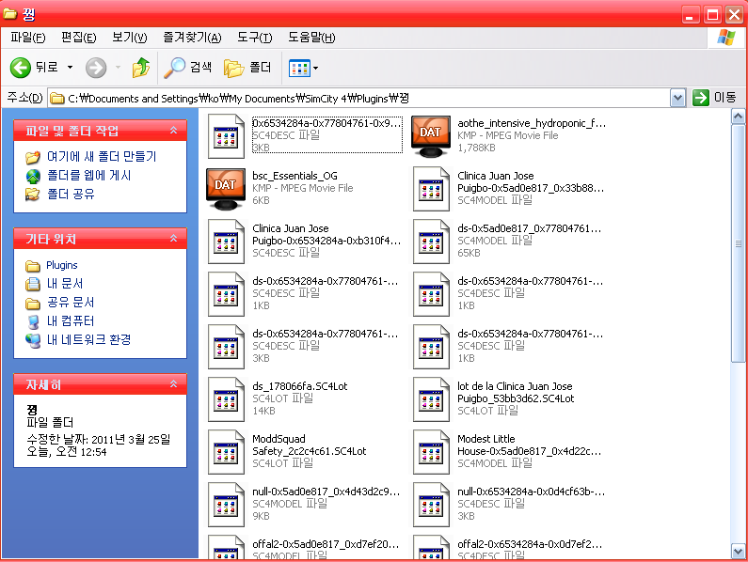Click the folder sharing hand icon

pyautogui.click(x=33, y=194)
